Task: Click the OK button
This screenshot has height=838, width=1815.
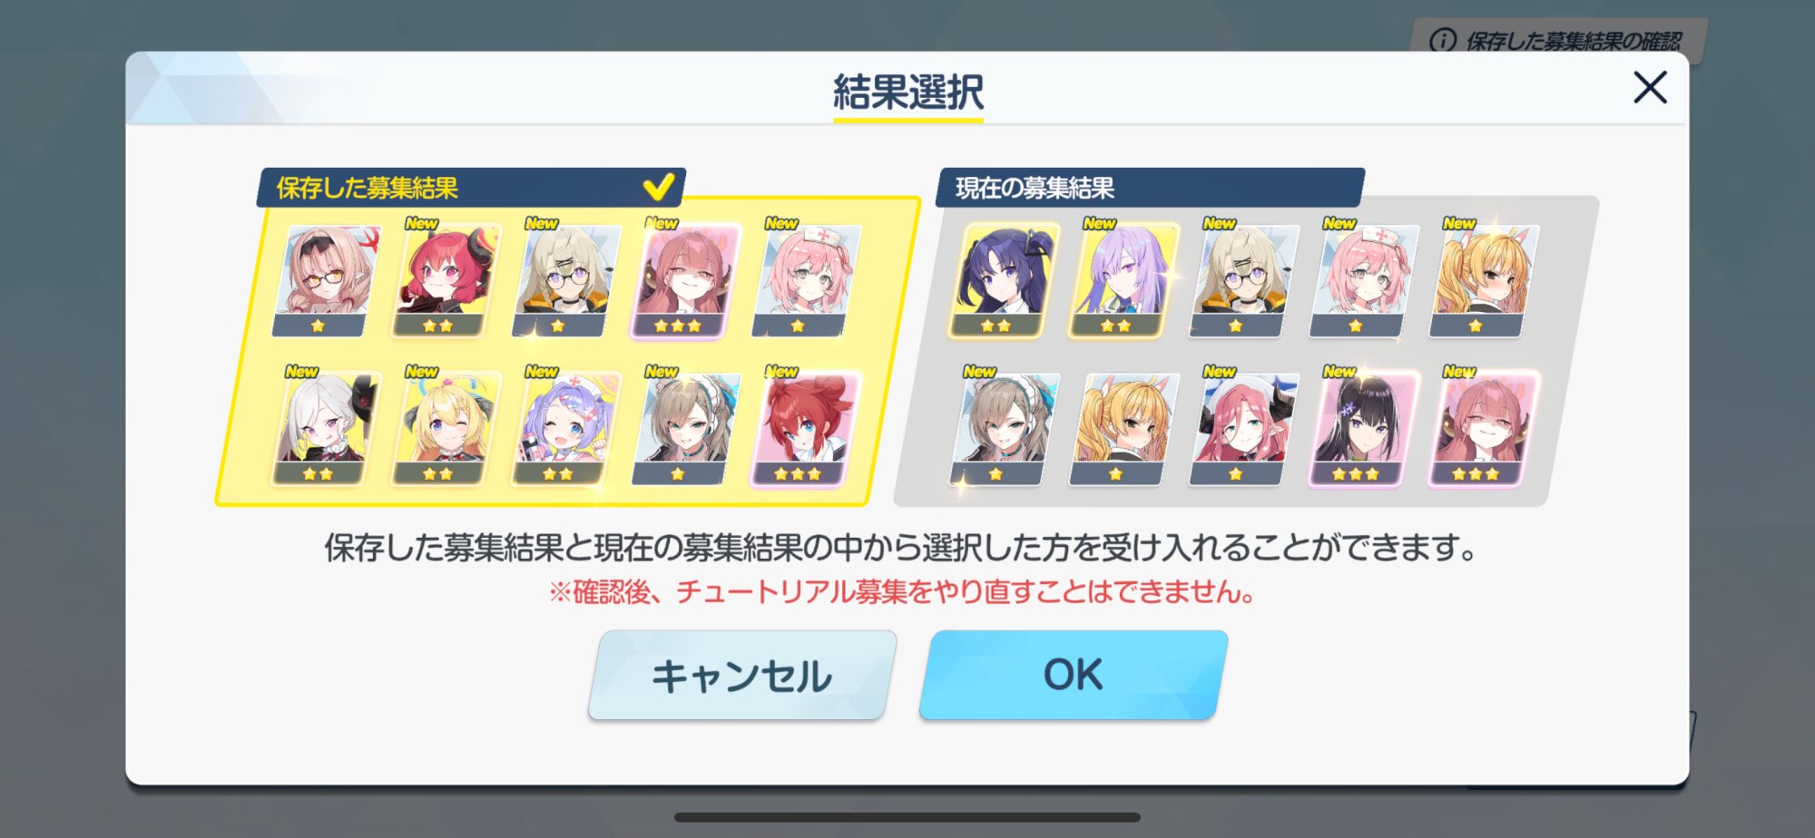Action: tap(1074, 675)
